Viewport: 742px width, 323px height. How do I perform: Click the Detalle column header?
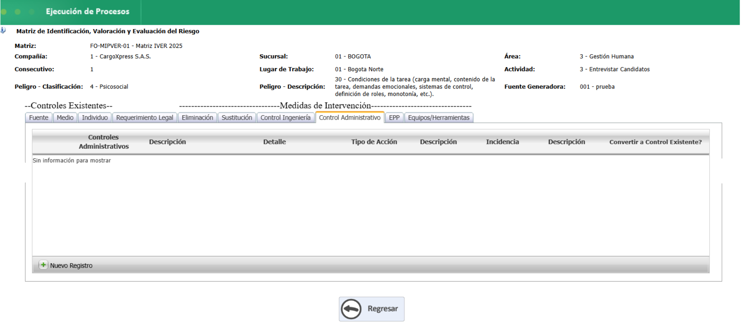(x=275, y=142)
